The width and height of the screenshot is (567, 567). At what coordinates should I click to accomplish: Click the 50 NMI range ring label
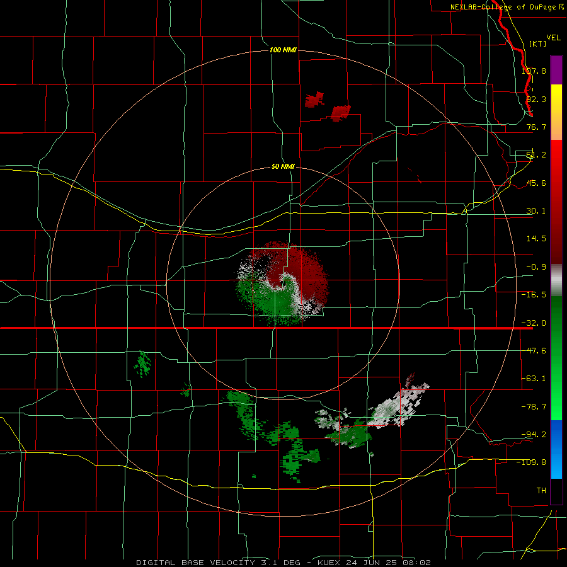pyautogui.click(x=283, y=167)
